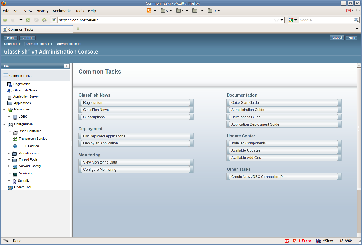Click the Monitoring icon in the tree
The image size is (362, 245).
[15, 173]
